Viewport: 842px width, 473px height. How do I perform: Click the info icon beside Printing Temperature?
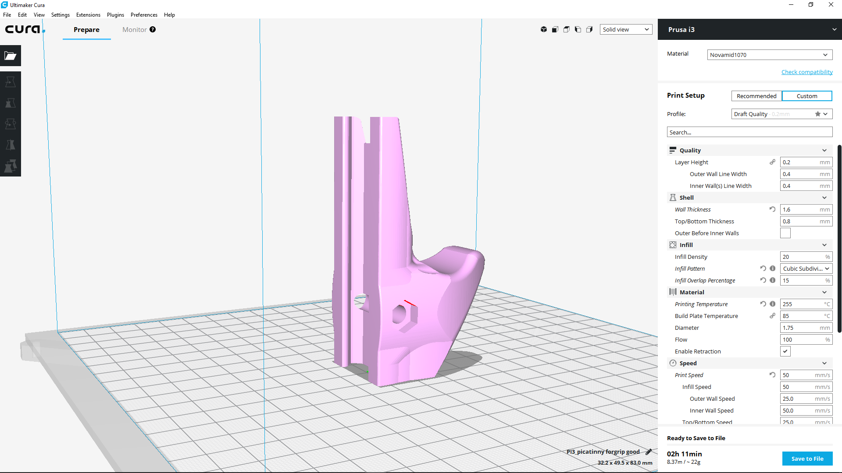pyautogui.click(x=772, y=304)
